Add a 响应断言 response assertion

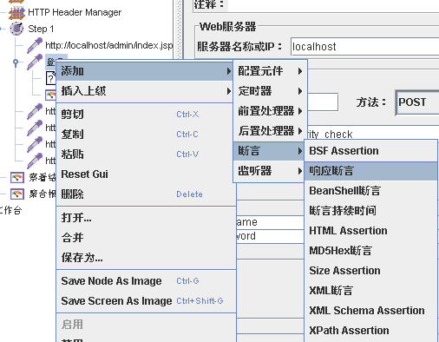coord(370,171)
